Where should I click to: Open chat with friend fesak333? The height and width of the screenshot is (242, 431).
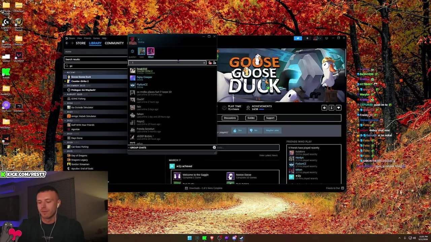[172, 70]
